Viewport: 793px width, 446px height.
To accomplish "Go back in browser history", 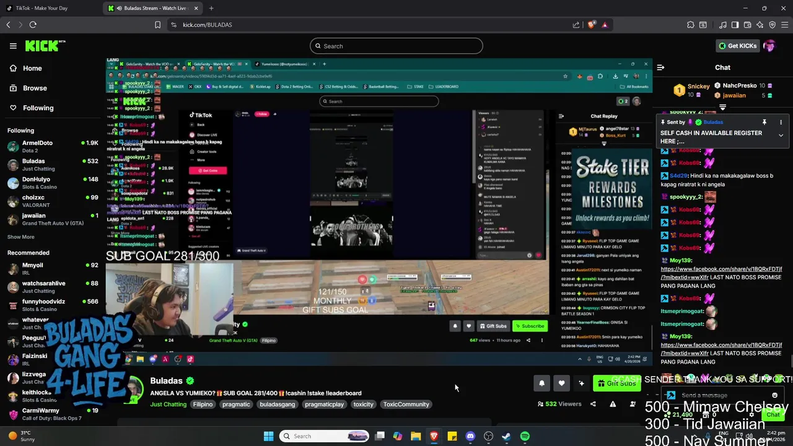I will coord(8,25).
